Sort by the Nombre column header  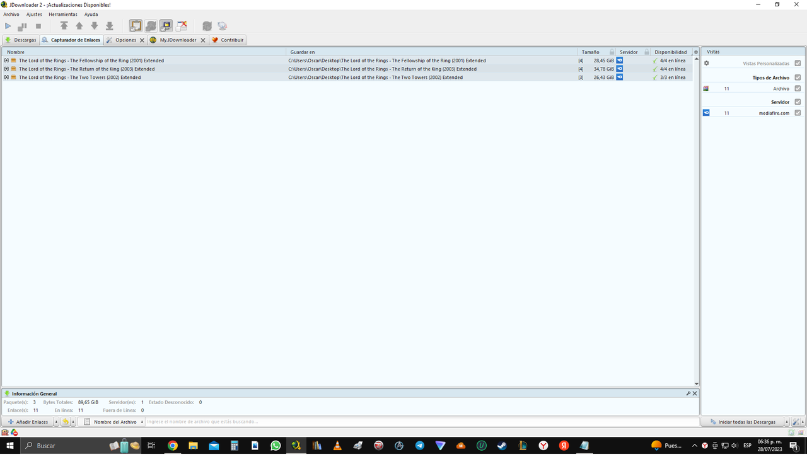point(144,52)
